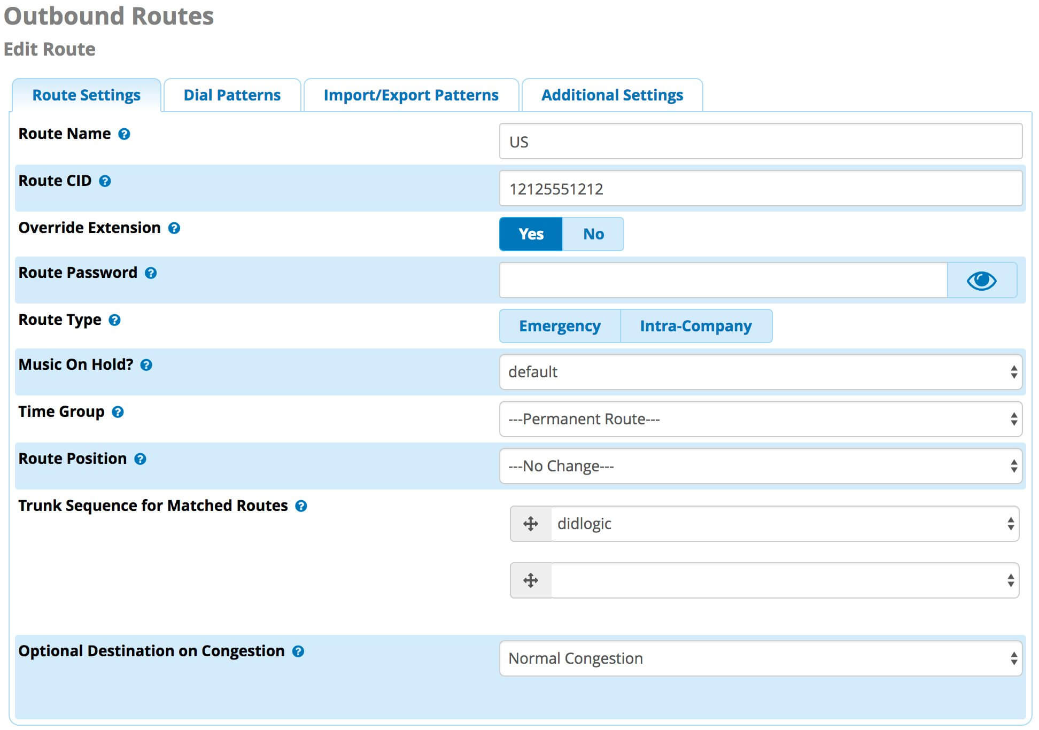Screen dimensions: 1039x730
Task: Switch to Dial Patterns tab
Action: click(x=232, y=95)
